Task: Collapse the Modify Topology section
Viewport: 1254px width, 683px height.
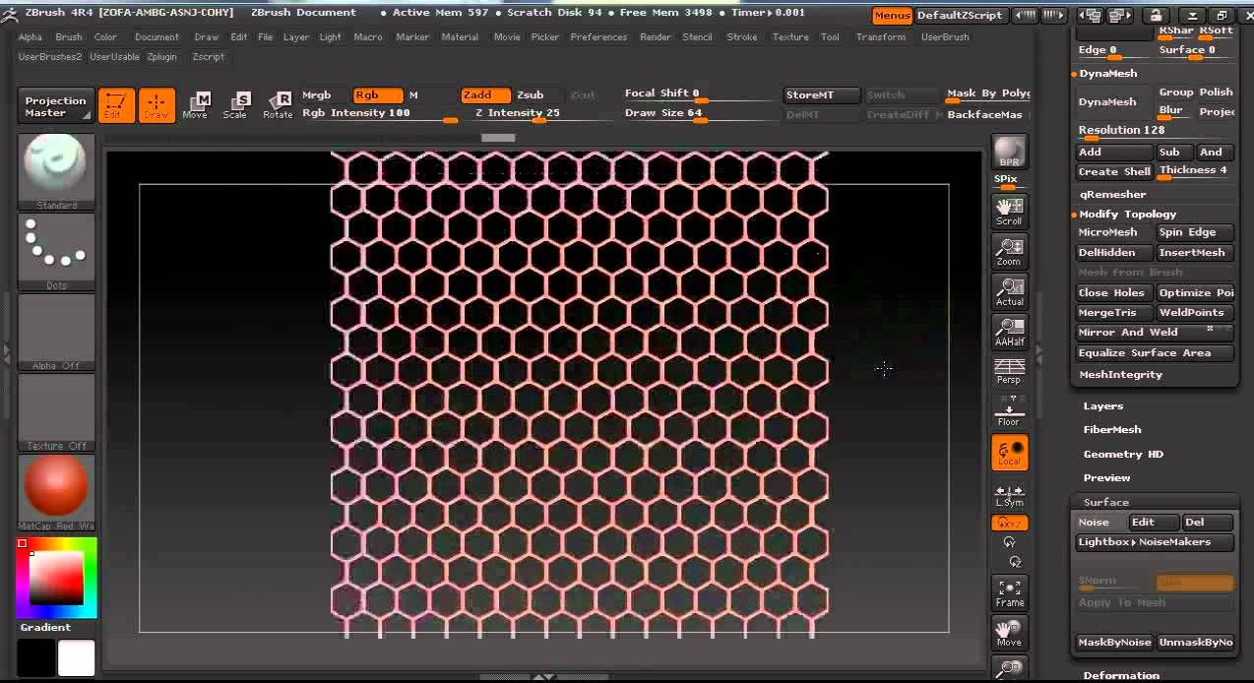Action: (1128, 215)
